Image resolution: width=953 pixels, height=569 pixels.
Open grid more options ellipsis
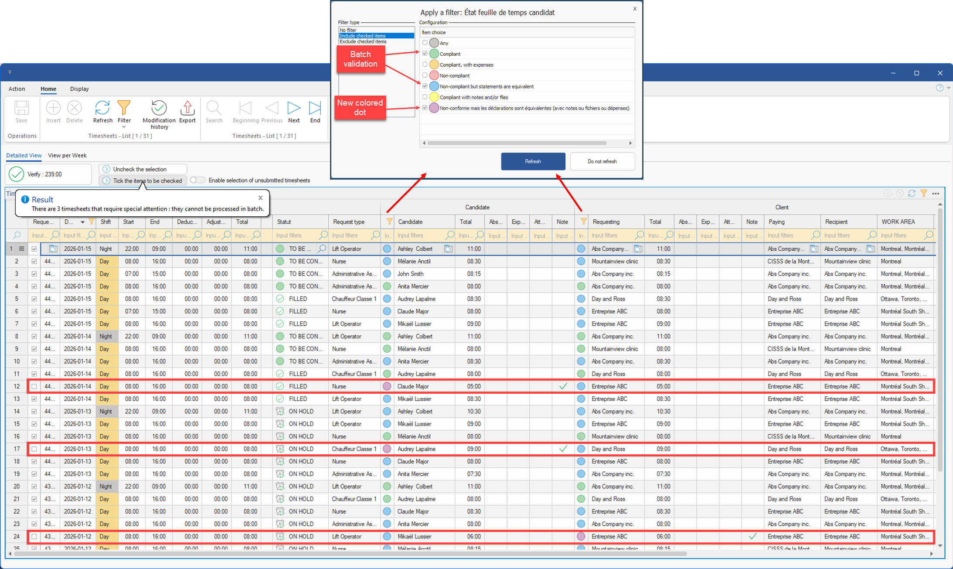click(936, 193)
